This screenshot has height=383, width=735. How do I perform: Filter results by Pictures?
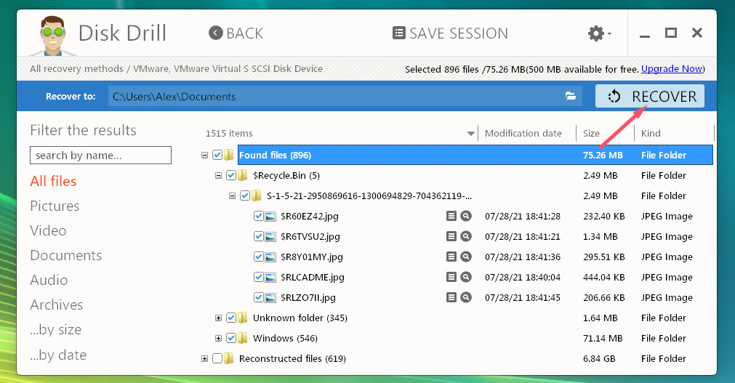click(x=55, y=206)
